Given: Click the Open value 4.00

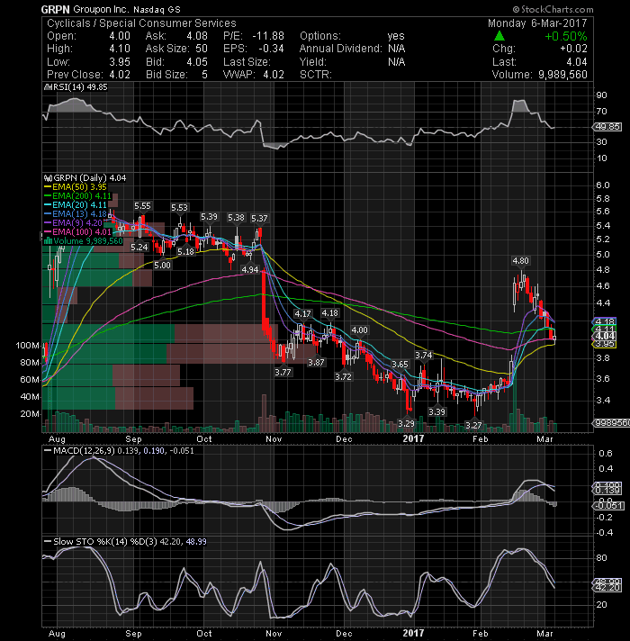Looking at the screenshot, I should [120, 36].
